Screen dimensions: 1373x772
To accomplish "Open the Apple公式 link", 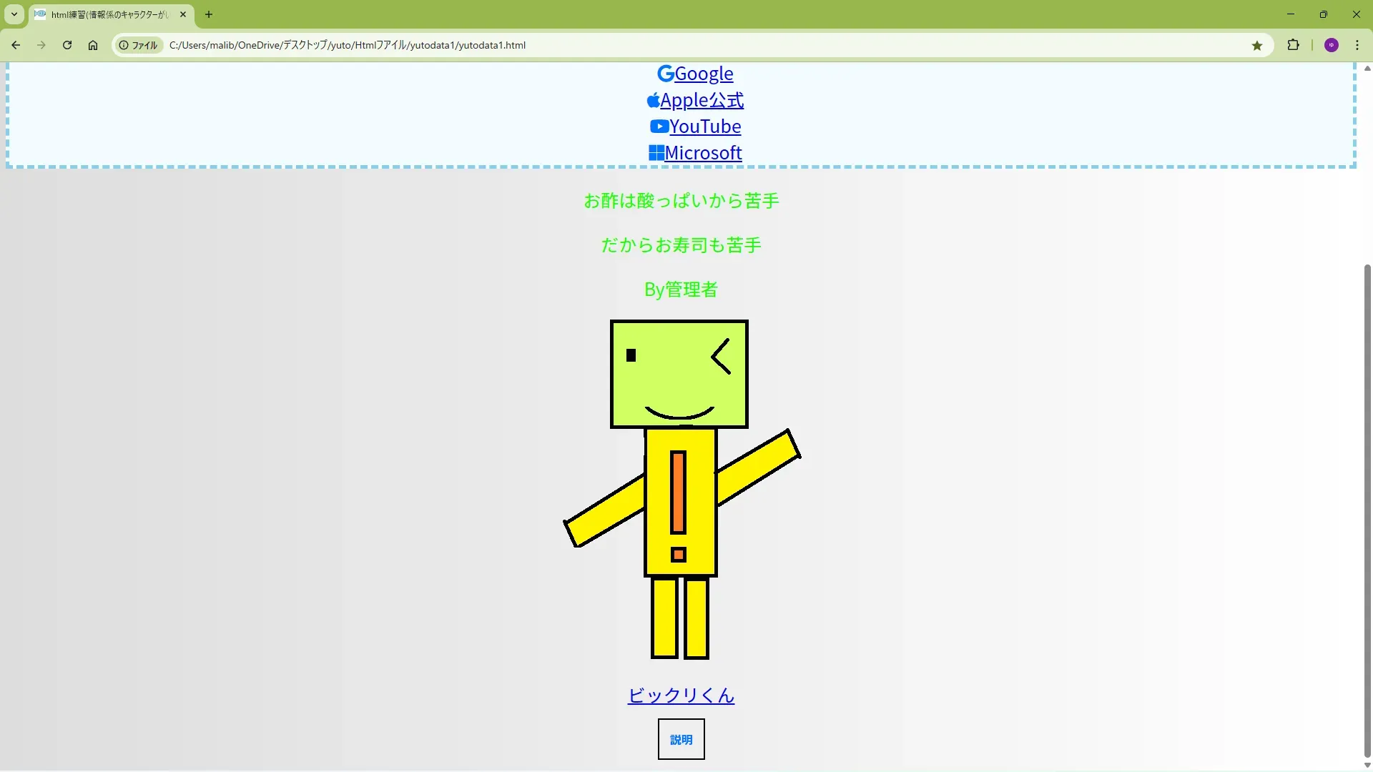I will pyautogui.click(x=701, y=100).
